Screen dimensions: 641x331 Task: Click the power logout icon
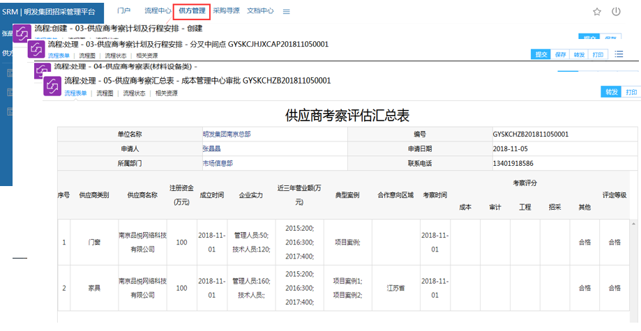(x=616, y=12)
